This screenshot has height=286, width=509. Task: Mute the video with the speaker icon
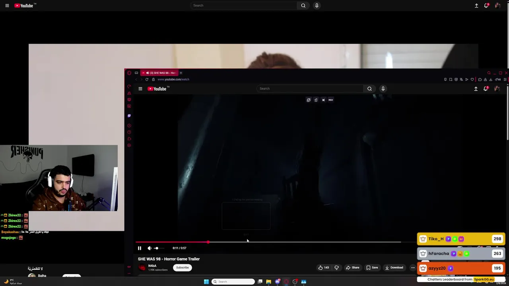pyautogui.click(x=150, y=248)
